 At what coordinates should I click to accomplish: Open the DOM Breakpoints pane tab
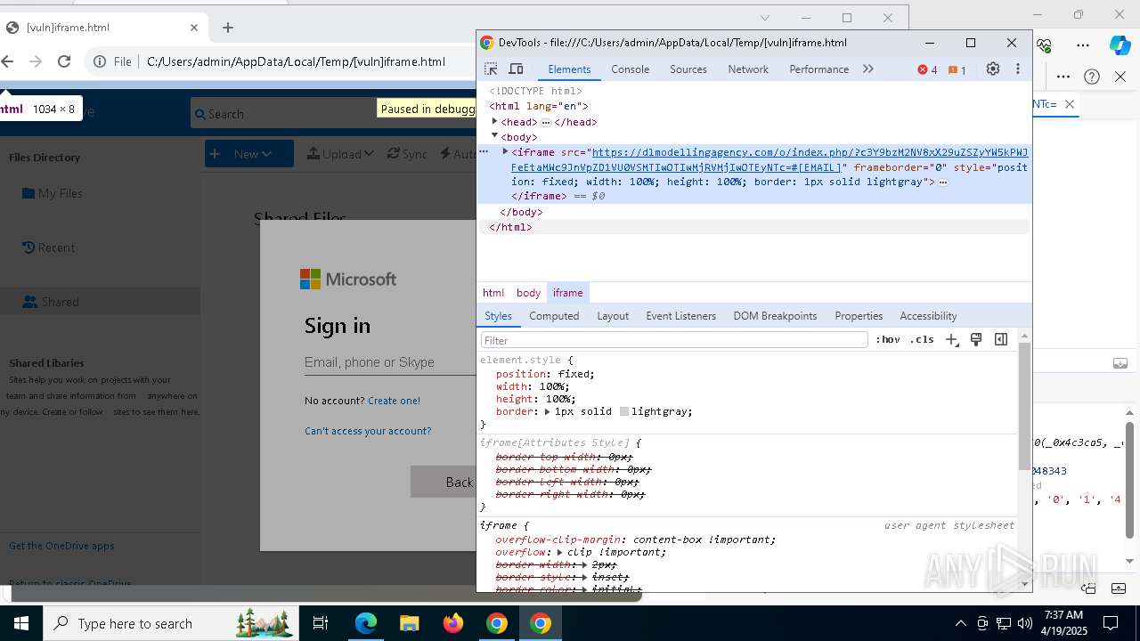point(775,316)
